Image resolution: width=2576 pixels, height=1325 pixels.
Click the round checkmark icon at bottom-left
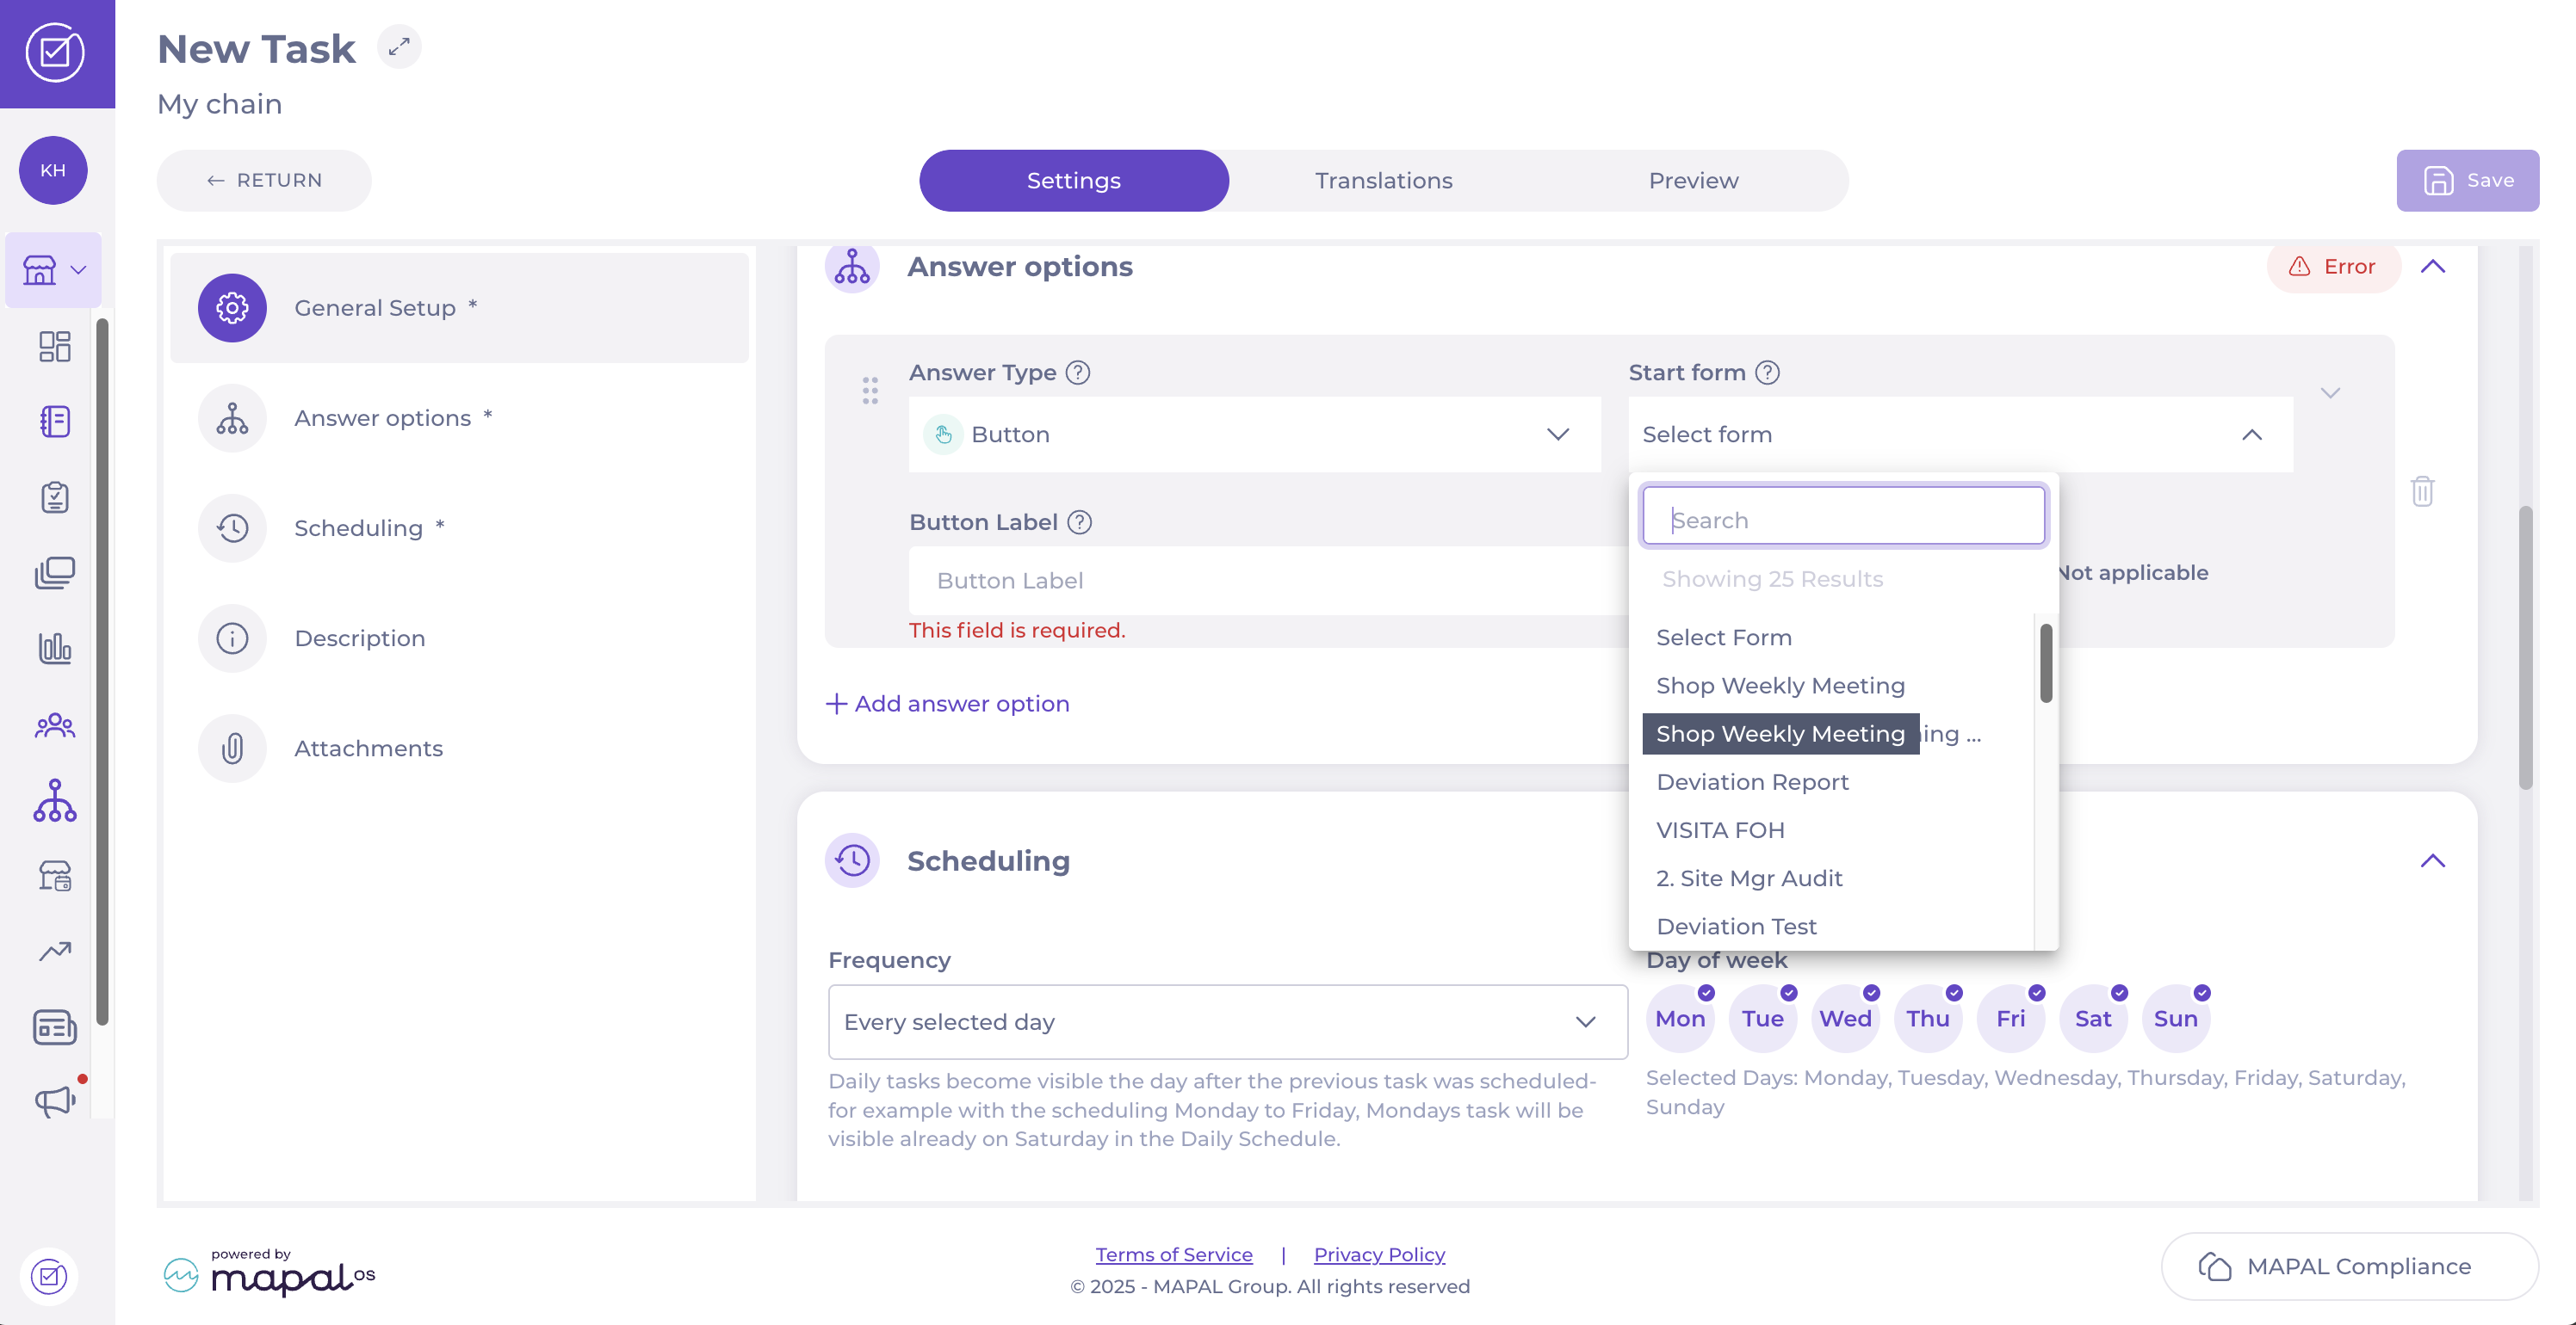pos(49,1276)
